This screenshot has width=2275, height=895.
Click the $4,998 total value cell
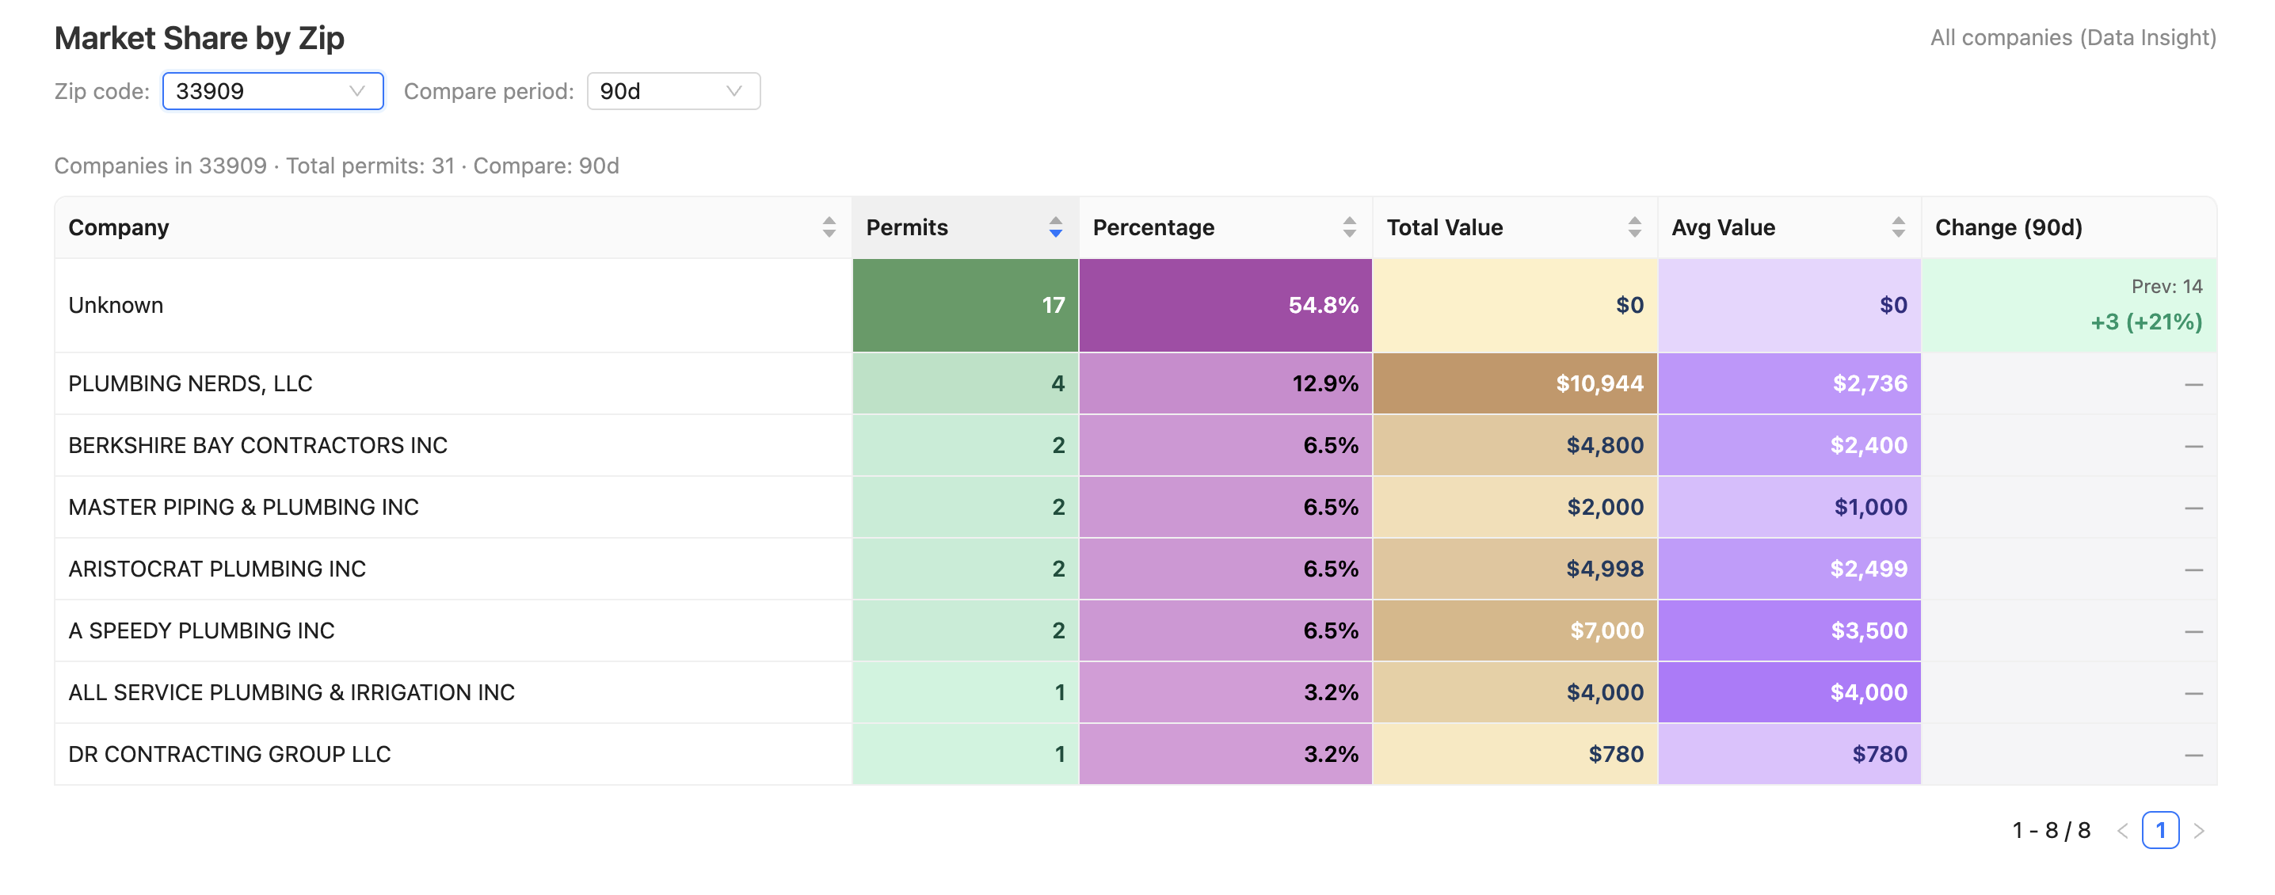pyautogui.click(x=1515, y=569)
